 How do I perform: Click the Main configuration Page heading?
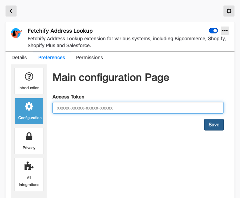tap(111, 77)
